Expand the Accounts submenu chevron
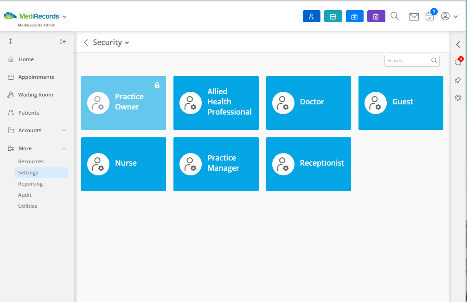This screenshot has height=302, width=467. click(64, 130)
